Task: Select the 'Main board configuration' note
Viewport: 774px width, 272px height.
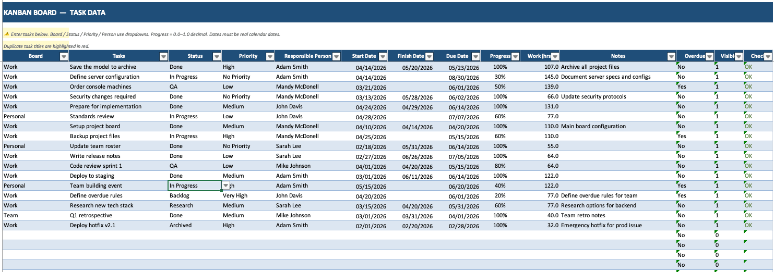Action: [x=618, y=126]
